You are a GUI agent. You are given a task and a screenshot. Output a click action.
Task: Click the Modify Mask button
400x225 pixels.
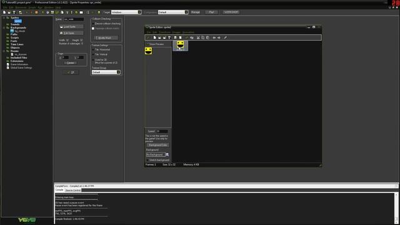[106, 37]
